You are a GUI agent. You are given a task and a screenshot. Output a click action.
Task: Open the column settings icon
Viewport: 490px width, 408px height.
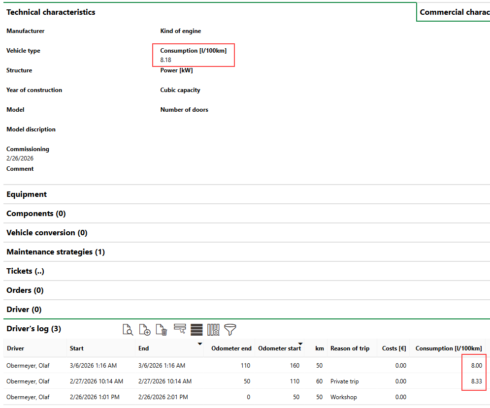coord(213,329)
